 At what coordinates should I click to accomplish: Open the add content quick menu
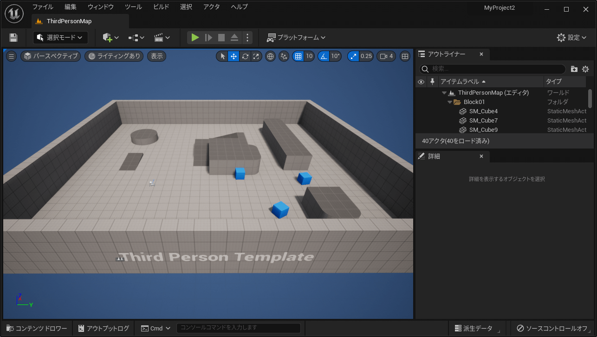click(111, 38)
